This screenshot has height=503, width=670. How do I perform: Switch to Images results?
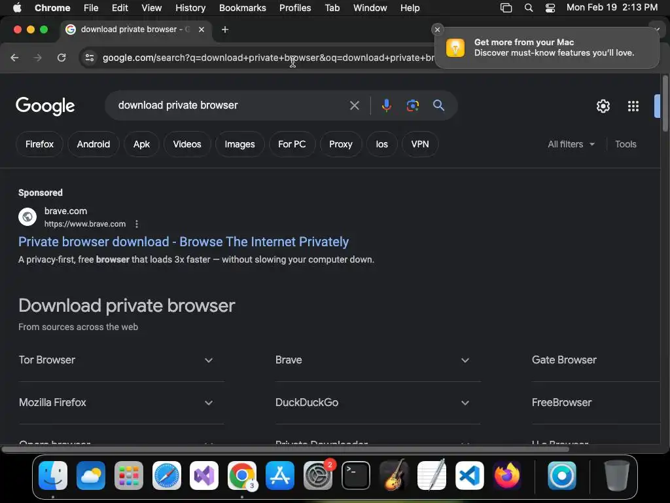tap(239, 144)
